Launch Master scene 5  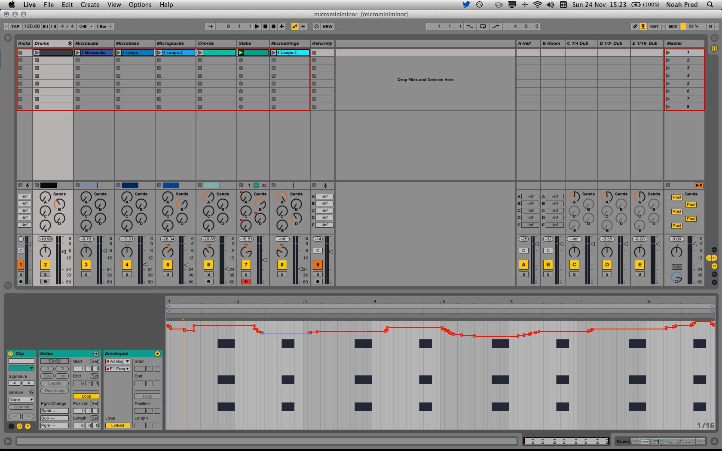click(x=668, y=83)
